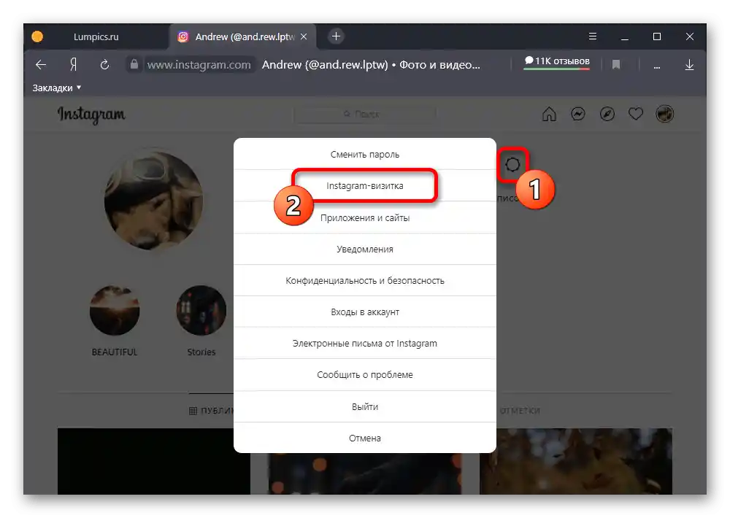Viewport: 730px width, 518px height.
Task: Switch to the ПУБЛИКАЦИИ posts tab
Action: [212, 411]
